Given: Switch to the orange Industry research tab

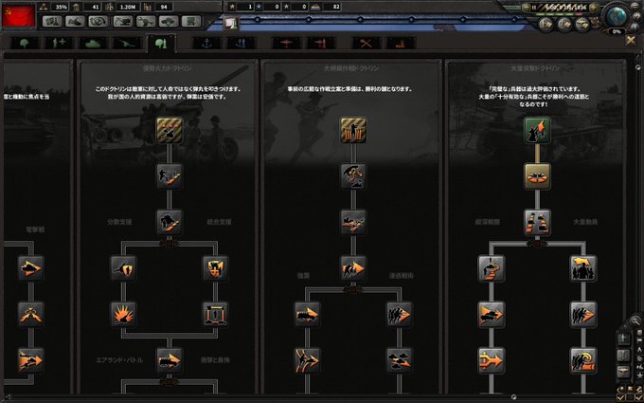Looking at the screenshot, I should 401,44.
